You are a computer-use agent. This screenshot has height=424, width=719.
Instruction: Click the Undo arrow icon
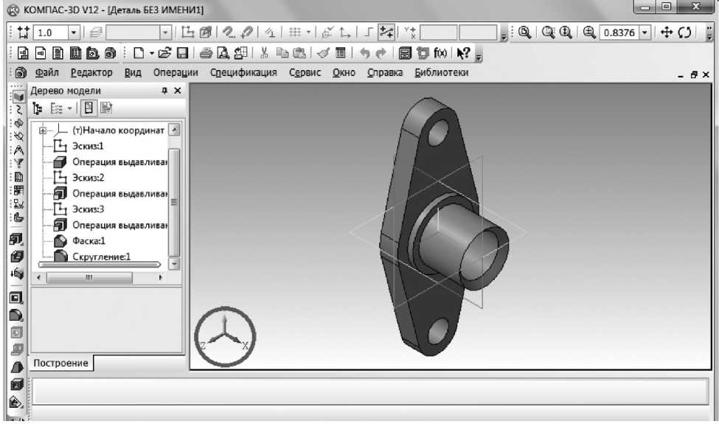[x=364, y=53]
